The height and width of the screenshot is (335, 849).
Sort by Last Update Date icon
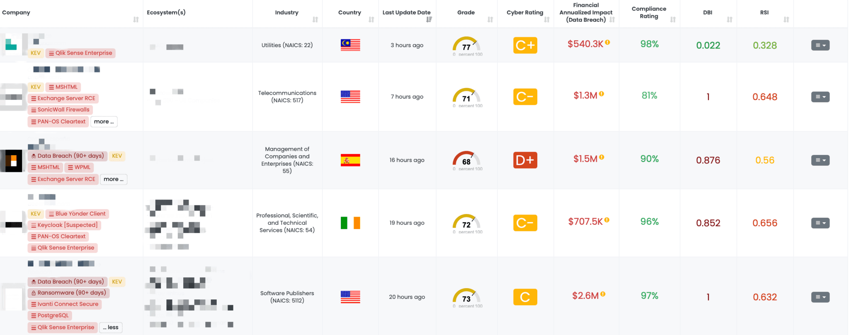tap(429, 19)
